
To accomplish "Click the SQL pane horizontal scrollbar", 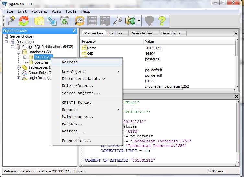I will 158,165.
